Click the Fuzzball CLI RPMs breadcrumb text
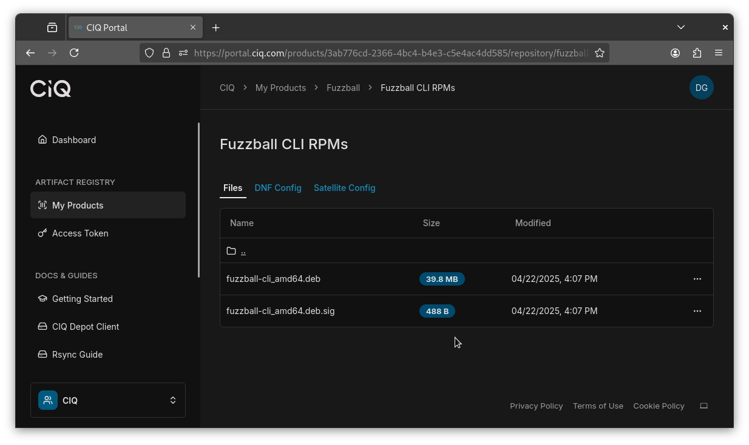 (x=418, y=88)
